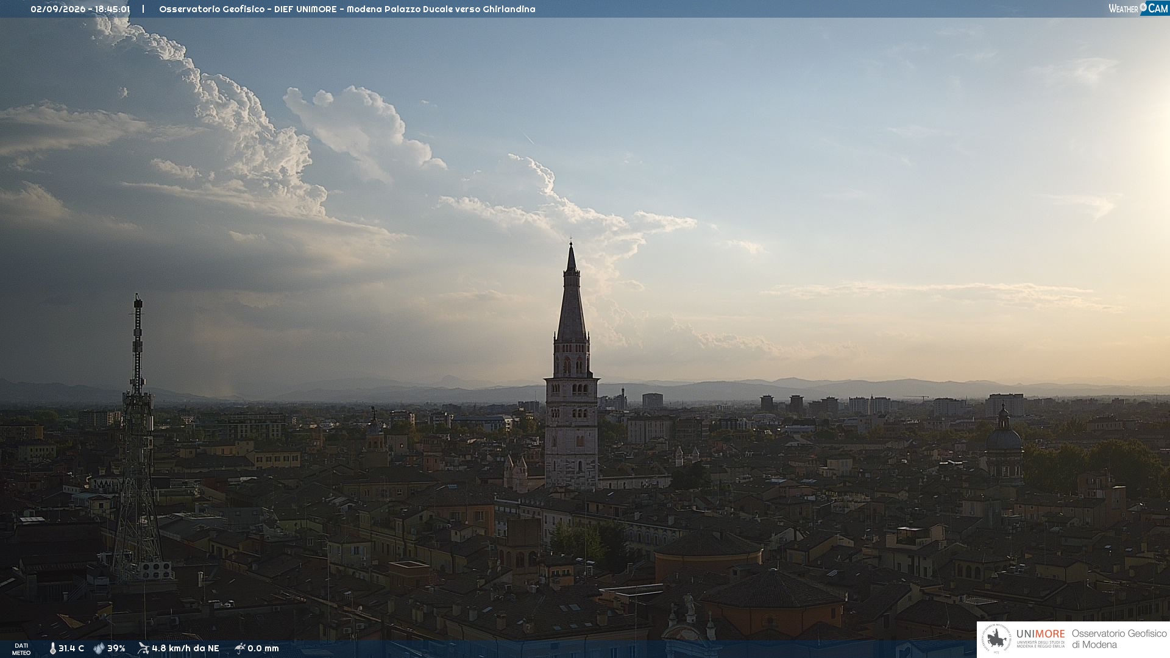
Task: Click the 02/09/2026 18:45:01 timestamp
Action: coord(80,9)
